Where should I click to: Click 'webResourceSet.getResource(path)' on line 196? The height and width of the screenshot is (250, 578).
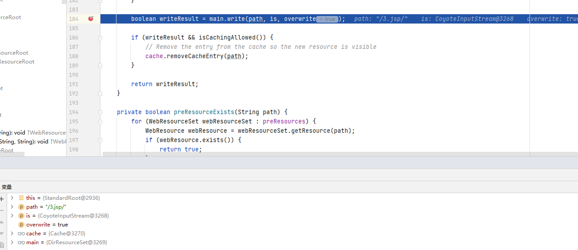295,131
